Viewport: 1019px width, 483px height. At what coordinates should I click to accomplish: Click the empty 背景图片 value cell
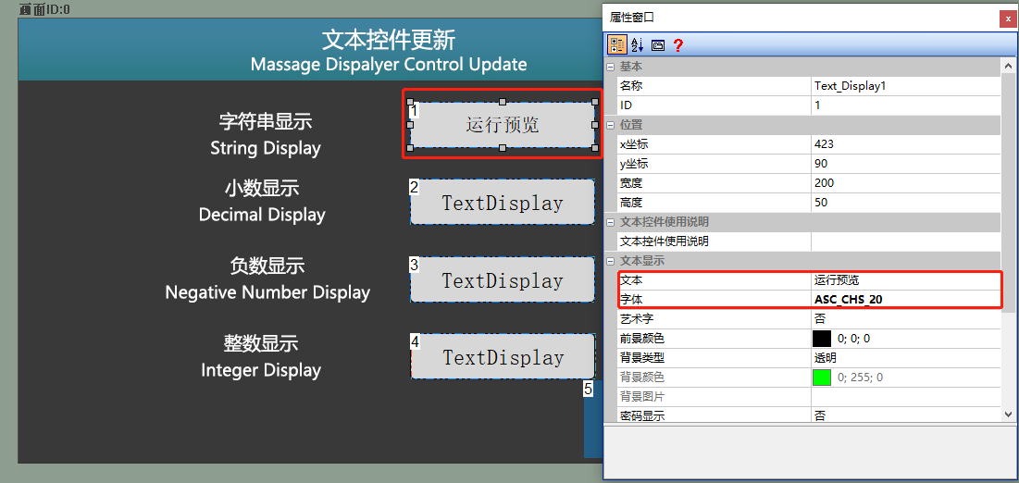(905, 397)
